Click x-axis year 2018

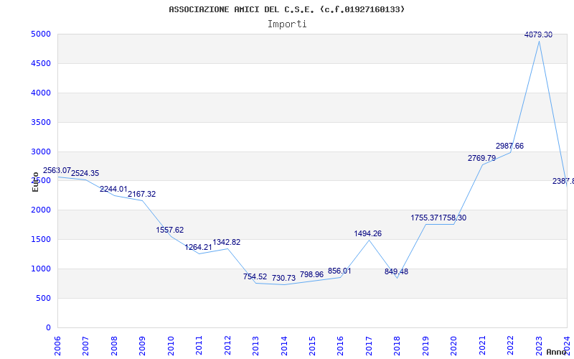[397, 346]
